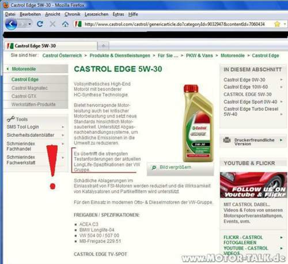Select CASTROL EDGE 5W-30 in section list
The width and height of the screenshot is (288, 264).
[x=248, y=95]
